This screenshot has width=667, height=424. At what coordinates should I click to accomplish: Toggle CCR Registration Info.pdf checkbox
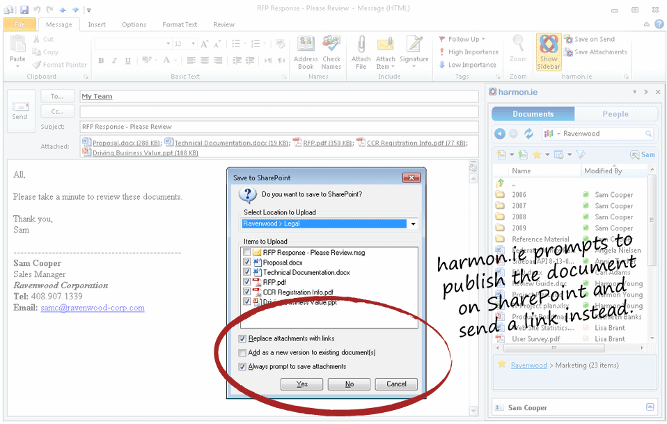pyautogui.click(x=246, y=291)
